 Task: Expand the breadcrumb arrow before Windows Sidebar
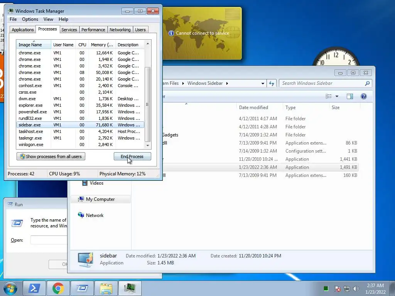183,83
